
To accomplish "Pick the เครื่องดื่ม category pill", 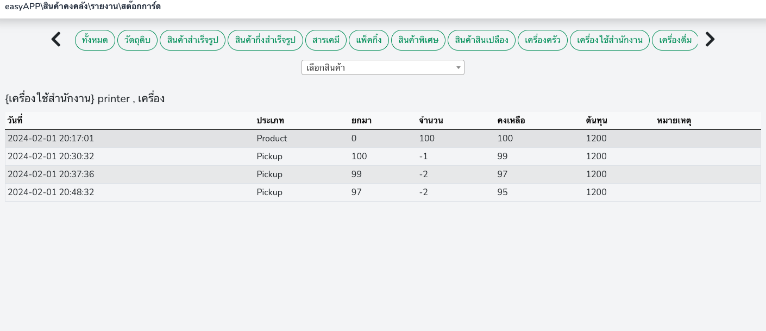I will tap(675, 40).
